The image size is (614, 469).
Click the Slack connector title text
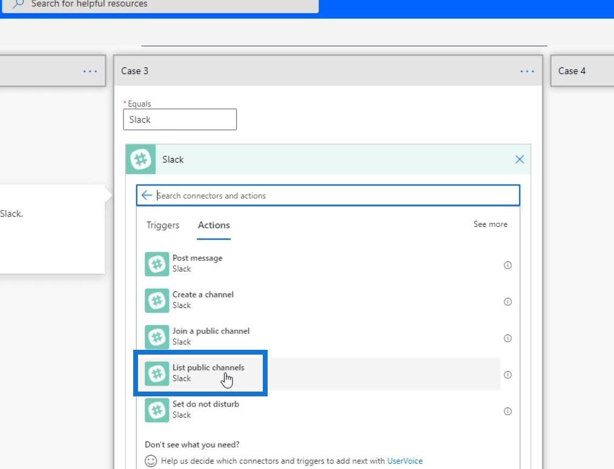coord(173,159)
